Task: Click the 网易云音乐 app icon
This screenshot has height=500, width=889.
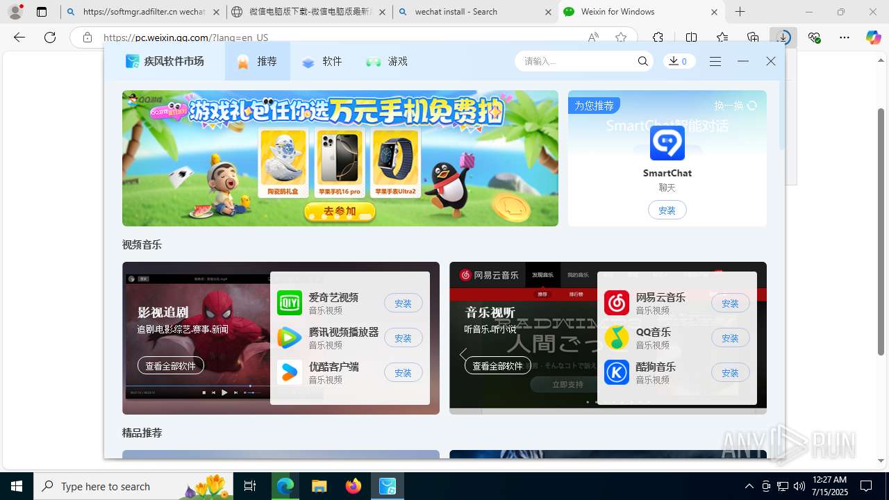Action: [617, 303]
